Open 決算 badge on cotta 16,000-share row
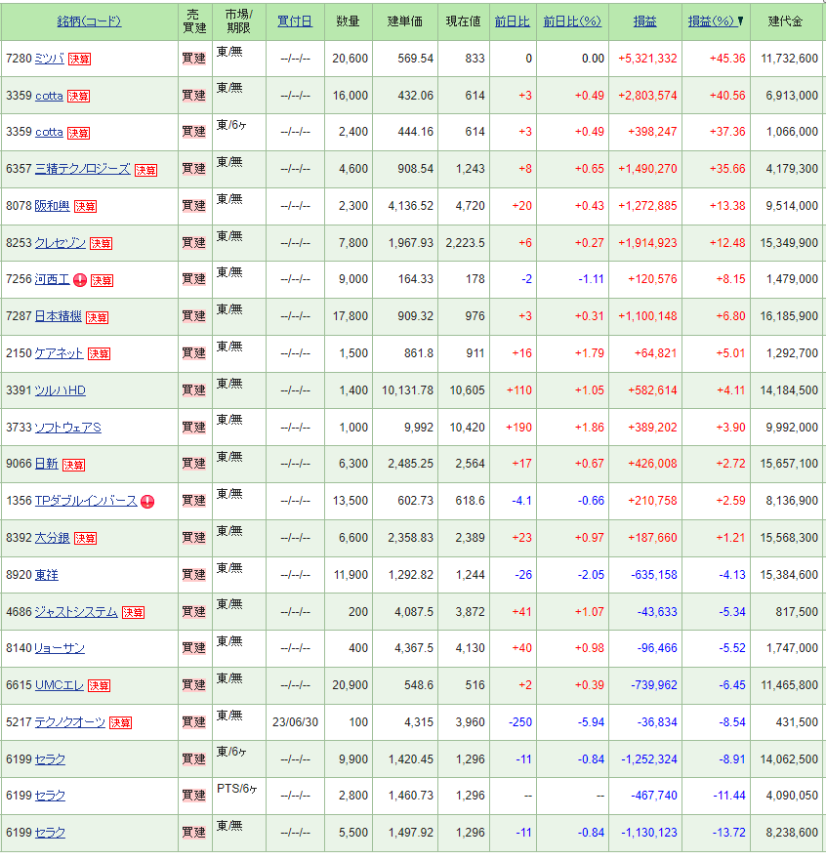The height and width of the screenshot is (860, 826). [78, 97]
